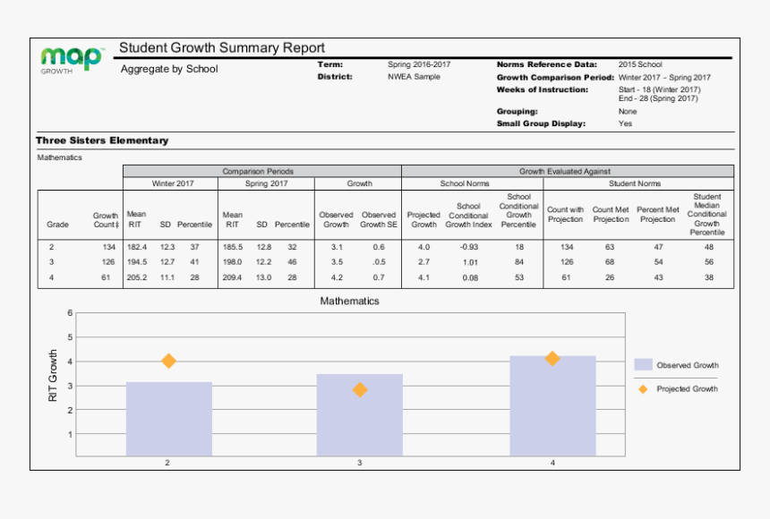Click the Winter 2017 column group header
Viewport: 770px width, 519px height.
point(170,183)
